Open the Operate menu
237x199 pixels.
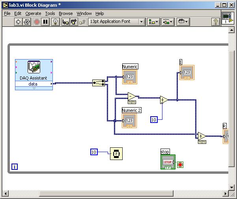click(33, 13)
